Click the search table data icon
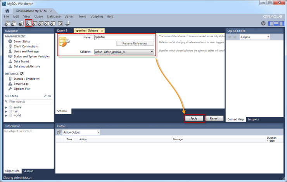 pos(60,23)
